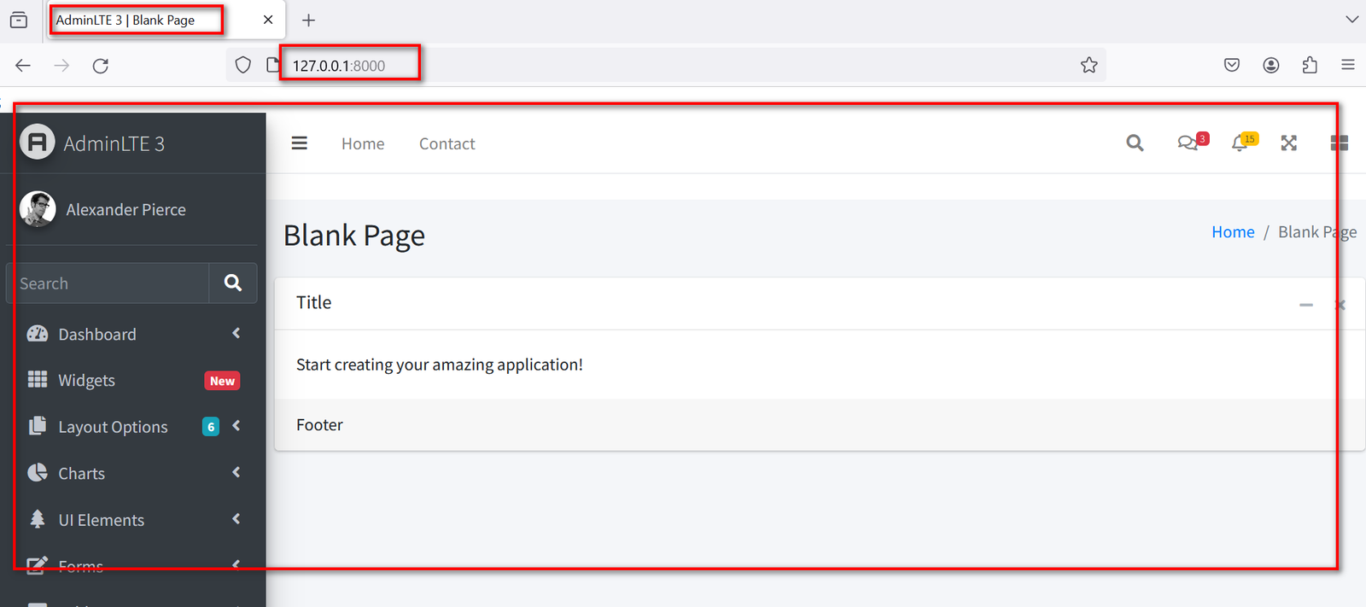Viewport: 1366px width, 607px height.
Task: Open the navbar search magnifier icon
Action: click(x=1135, y=143)
